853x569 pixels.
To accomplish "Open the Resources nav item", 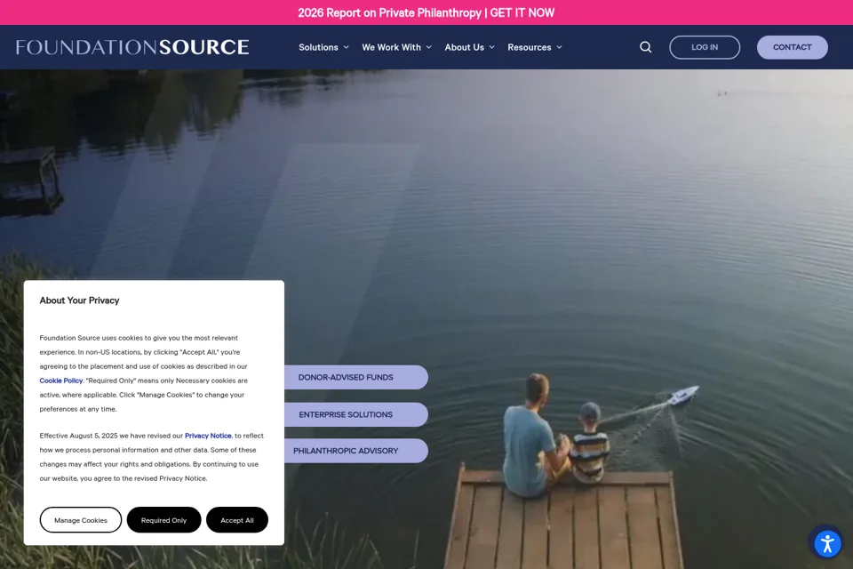I will pos(530,47).
